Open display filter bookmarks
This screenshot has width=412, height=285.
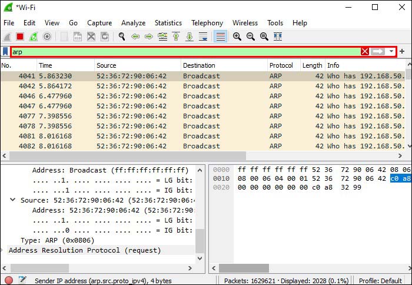(x=5, y=51)
